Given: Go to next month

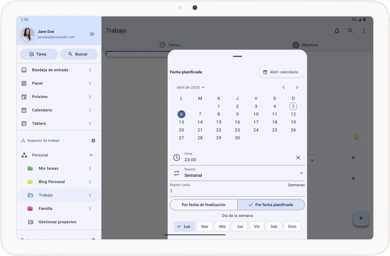Looking at the screenshot, I should pos(297,87).
